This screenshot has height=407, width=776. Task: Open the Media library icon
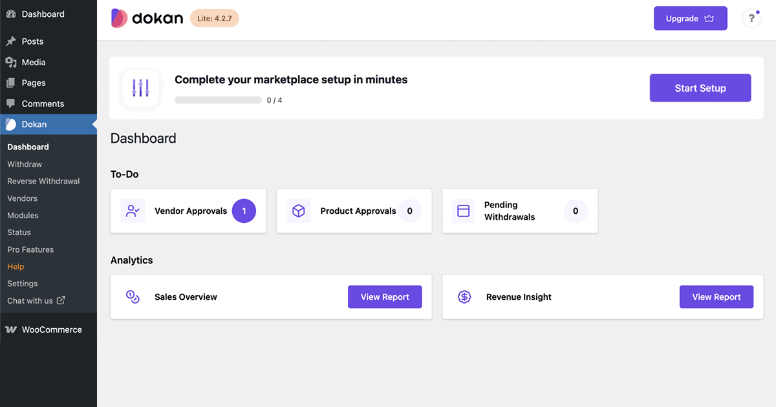coord(11,62)
